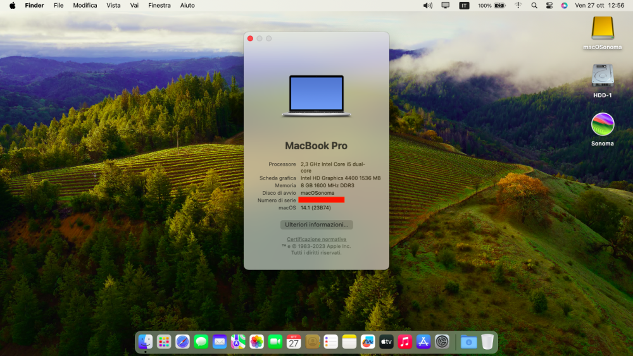This screenshot has width=633, height=356.
Task: Click the volume icon in menu bar
Action: pos(427,5)
